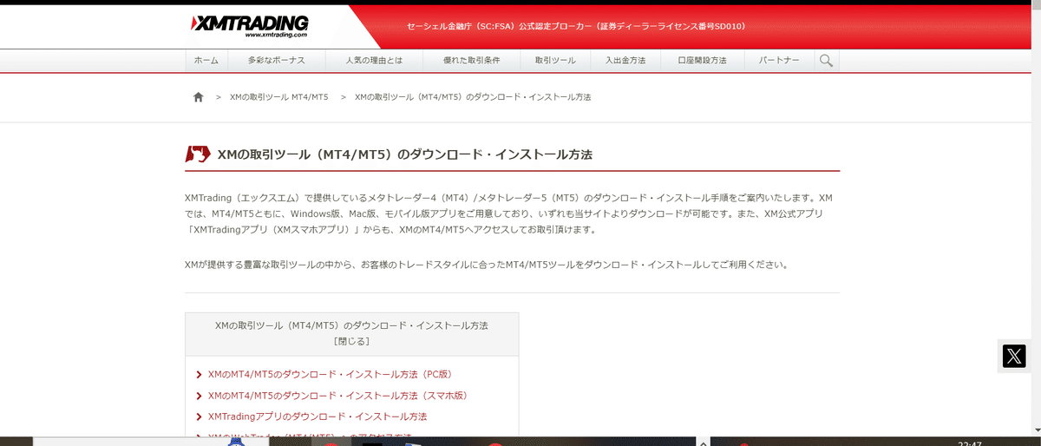Click the セーシェル金融庁 公式認定ブローカー banner text
Viewport: 1041px width, 446px height.
point(576,26)
